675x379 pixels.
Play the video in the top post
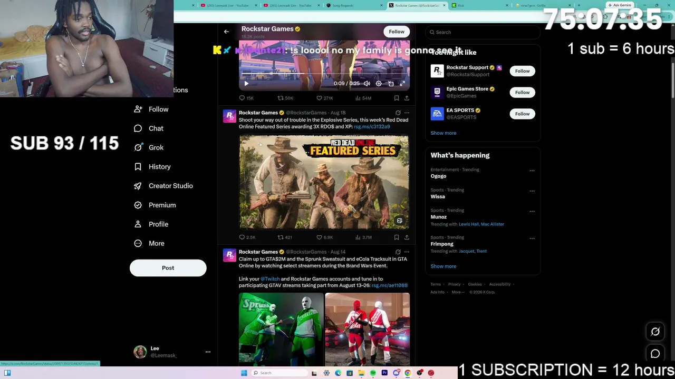click(x=246, y=83)
